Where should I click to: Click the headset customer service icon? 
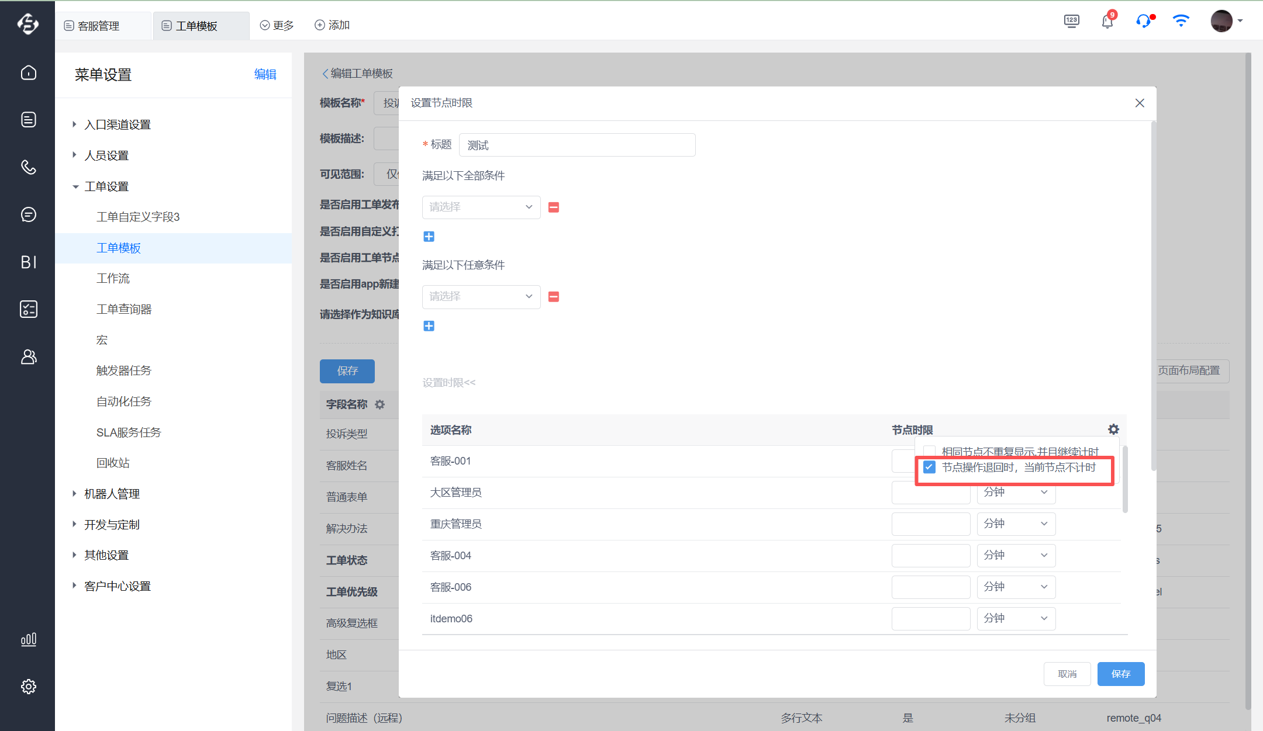(x=1143, y=22)
